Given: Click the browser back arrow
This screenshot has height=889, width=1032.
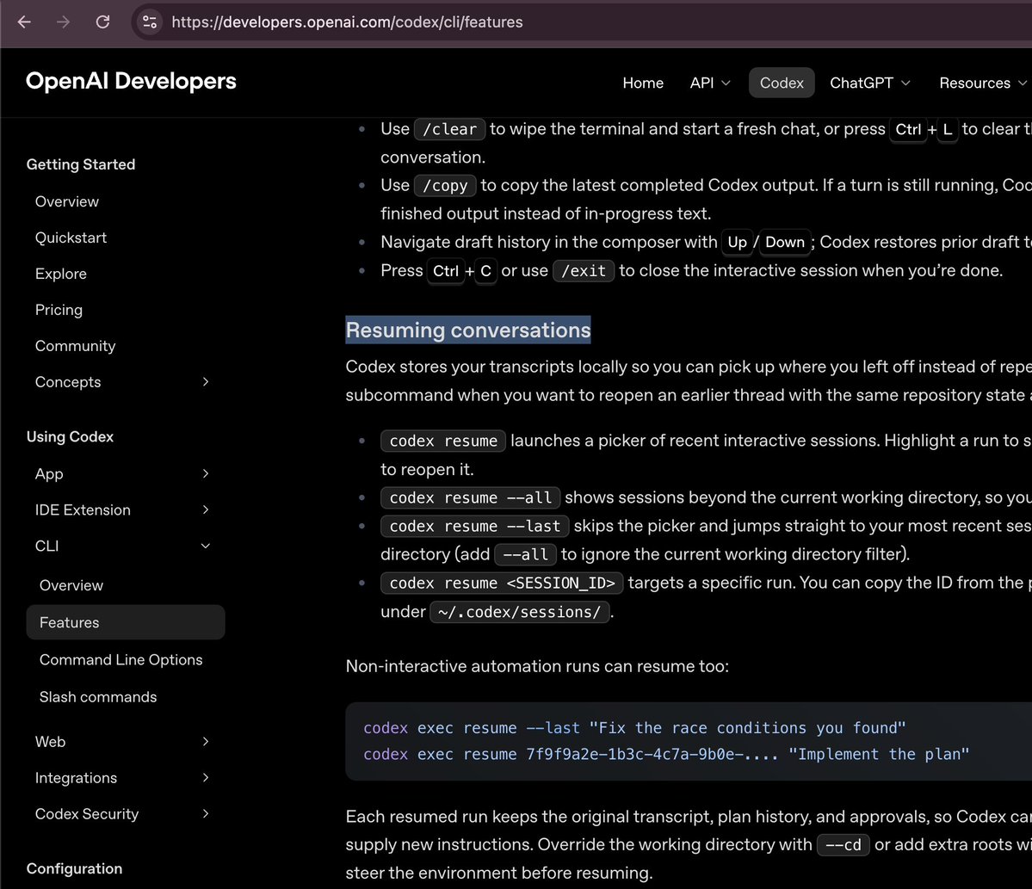Looking at the screenshot, I should pyautogui.click(x=24, y=22).
